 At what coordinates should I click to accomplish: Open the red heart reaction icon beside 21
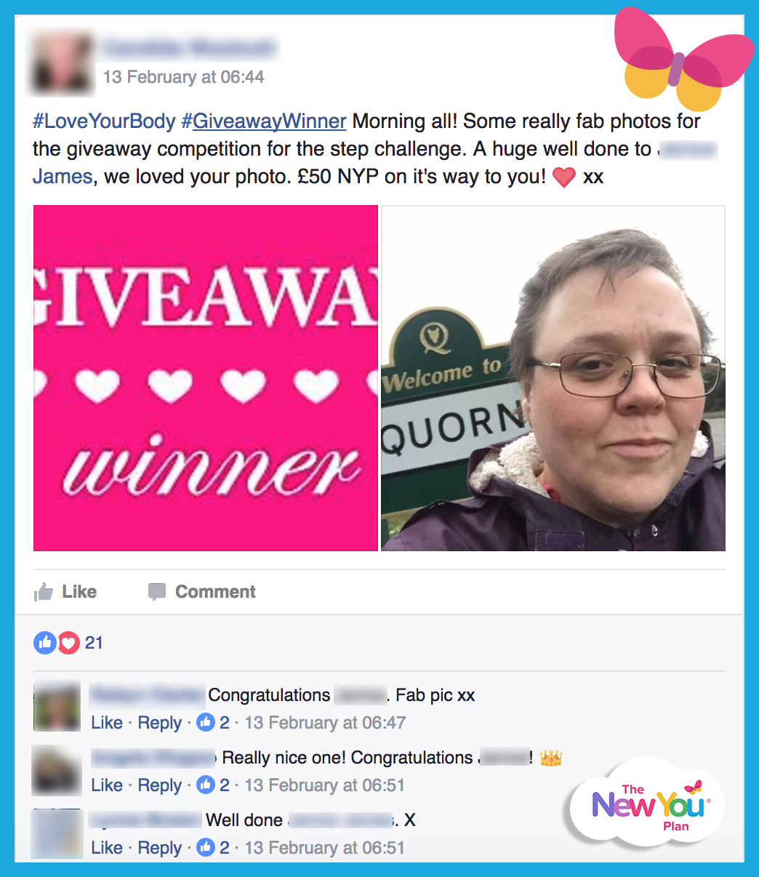tap(68, 643)
